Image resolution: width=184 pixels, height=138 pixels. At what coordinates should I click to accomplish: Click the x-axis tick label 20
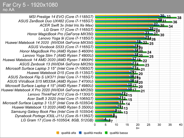tap(138, 125)
